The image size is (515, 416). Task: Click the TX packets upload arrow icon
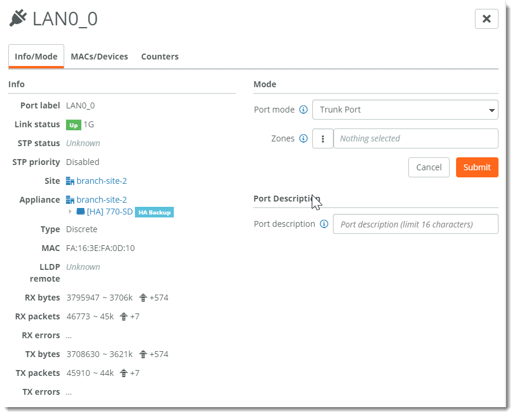click(x=124, y=373)
